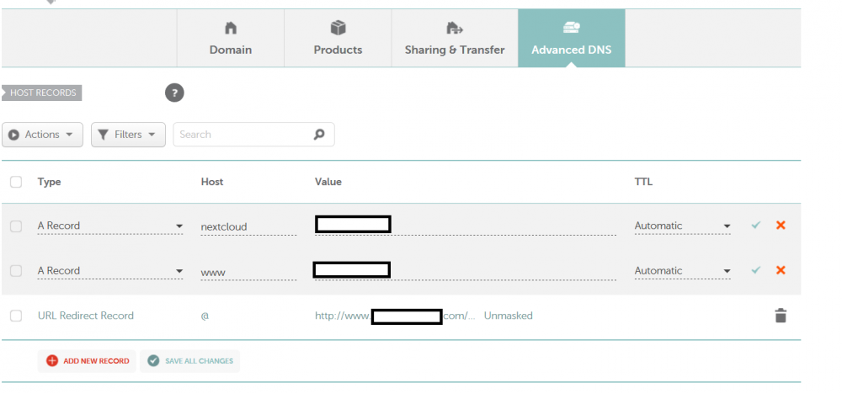Image resolution: width=842 pixels, height=393 pixels.
Task: Sort by the Type column header
Action: point(50,182)
